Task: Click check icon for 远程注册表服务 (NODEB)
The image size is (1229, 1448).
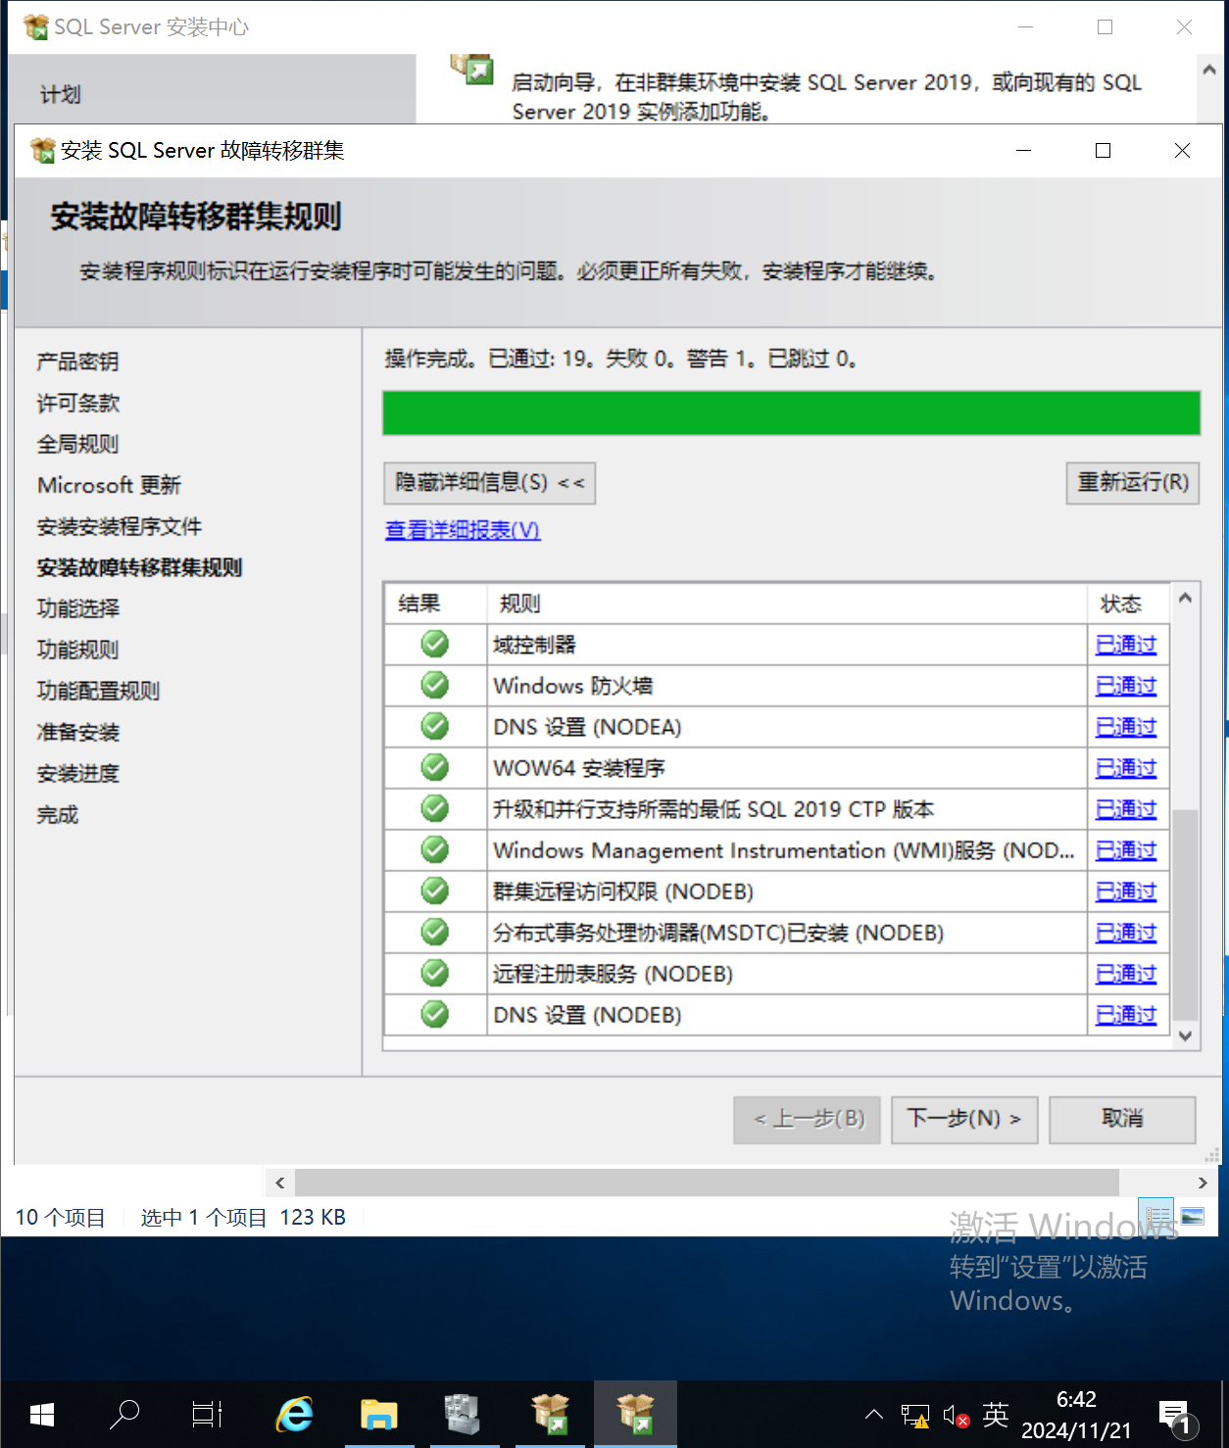Action: [434, 973]
